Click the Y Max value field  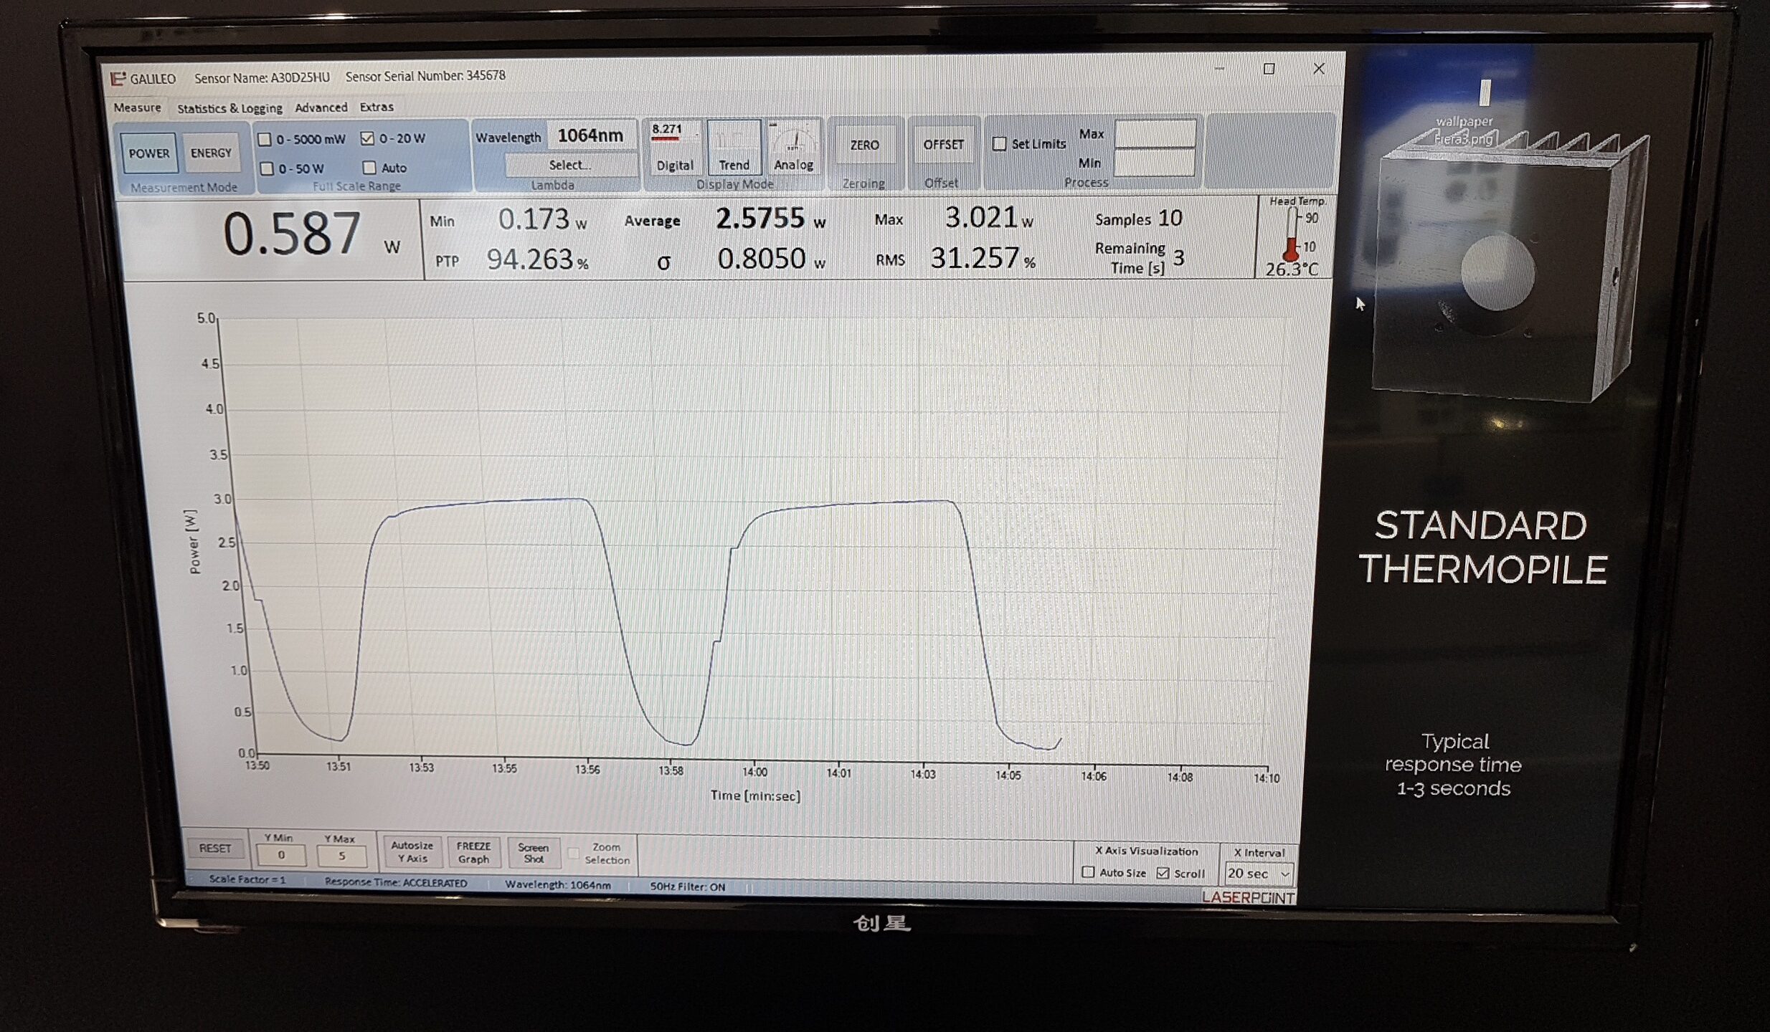[342, 856]
